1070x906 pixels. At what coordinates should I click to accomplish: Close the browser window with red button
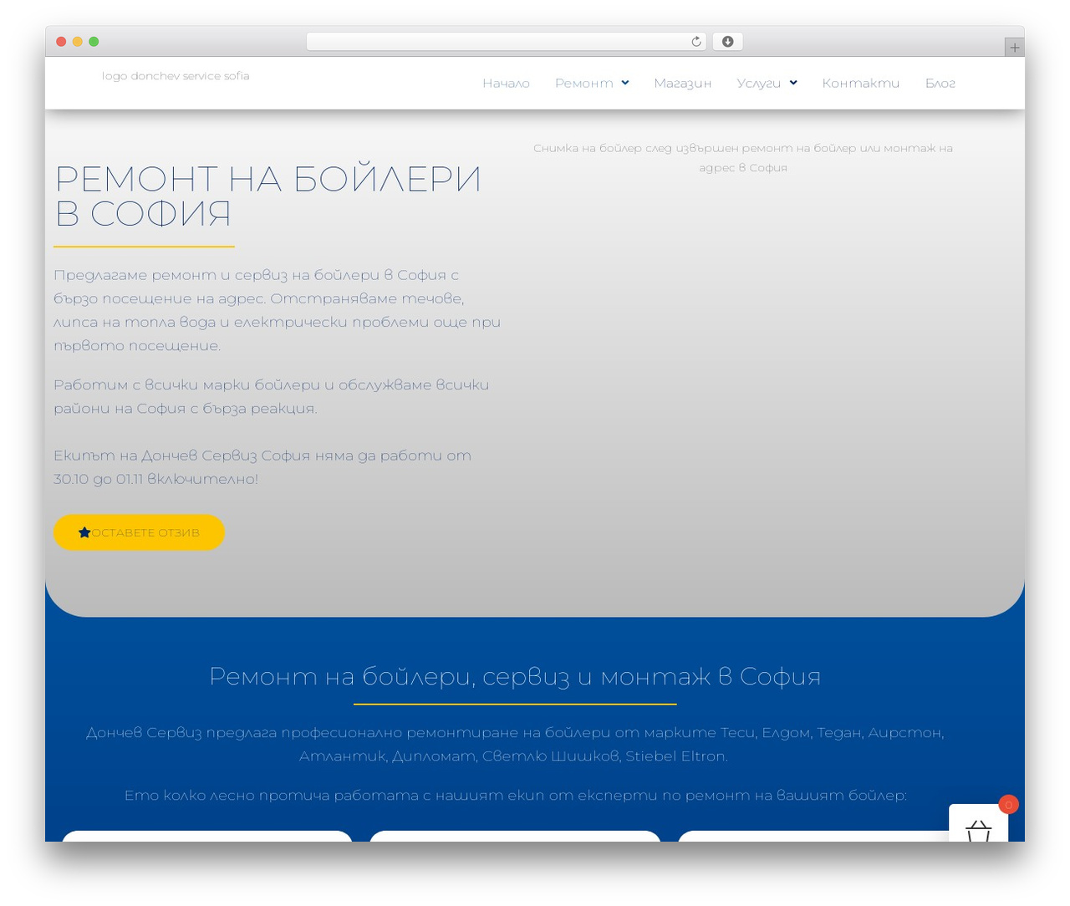pos(61,42)
